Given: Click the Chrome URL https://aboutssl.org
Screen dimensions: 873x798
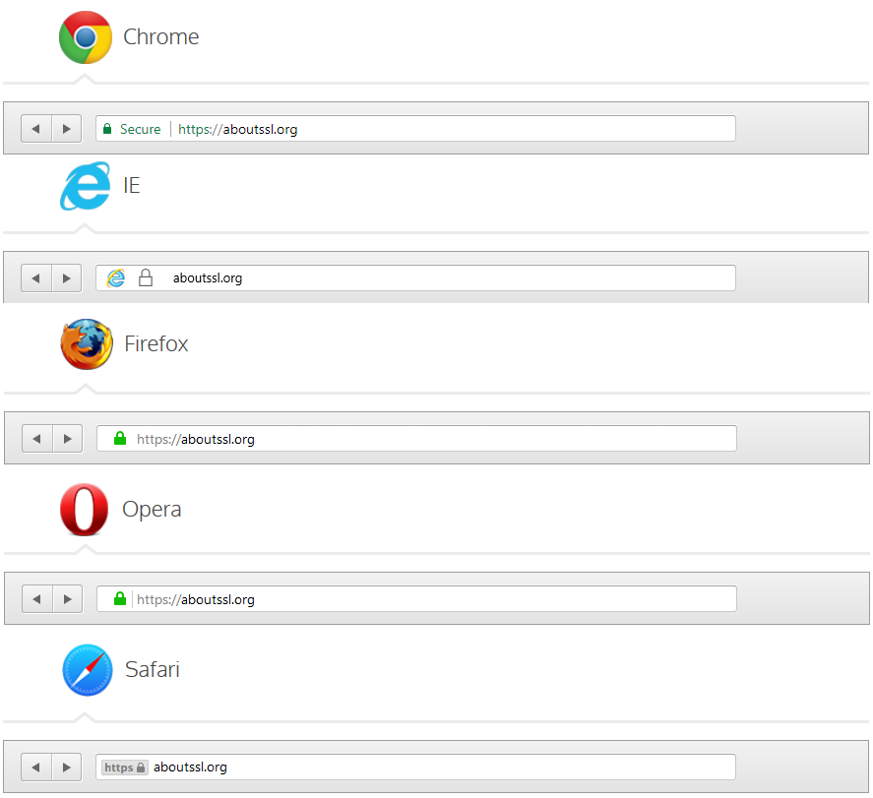Looking at the screenshot, I should [238, 130].
